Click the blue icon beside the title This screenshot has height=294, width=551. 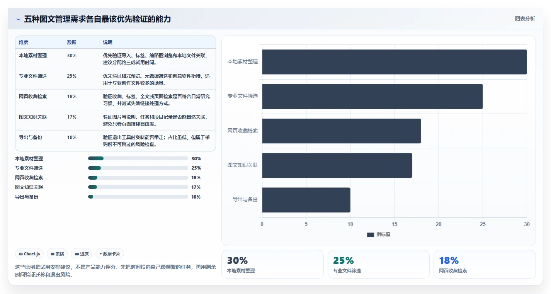click(18, 19)
